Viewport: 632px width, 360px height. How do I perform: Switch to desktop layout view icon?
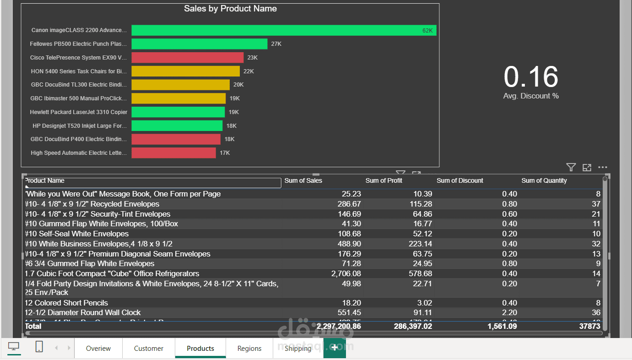14,348
